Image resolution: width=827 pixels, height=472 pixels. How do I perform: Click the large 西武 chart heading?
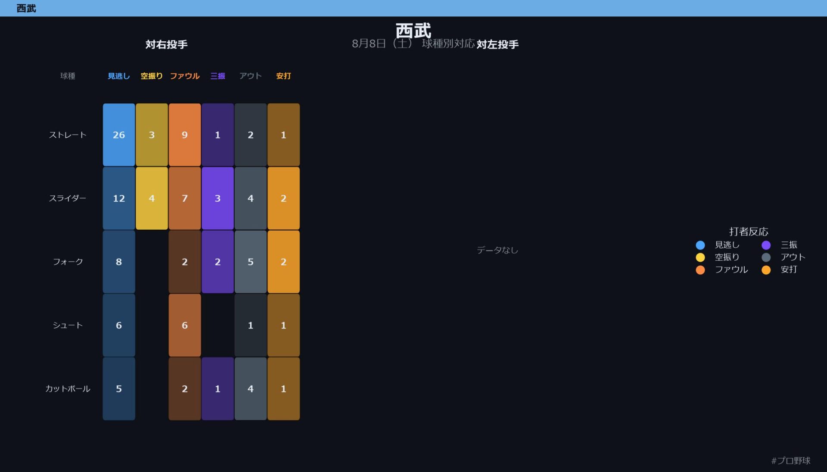coord(413,31)
